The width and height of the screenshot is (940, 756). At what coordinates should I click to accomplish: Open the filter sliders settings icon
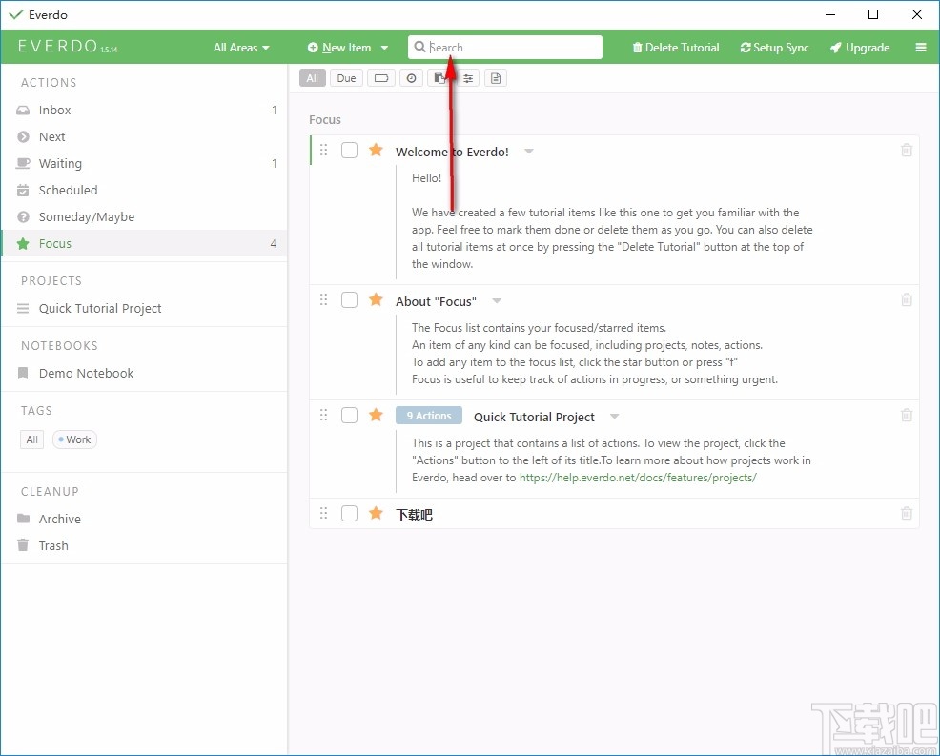click(468, 78)
